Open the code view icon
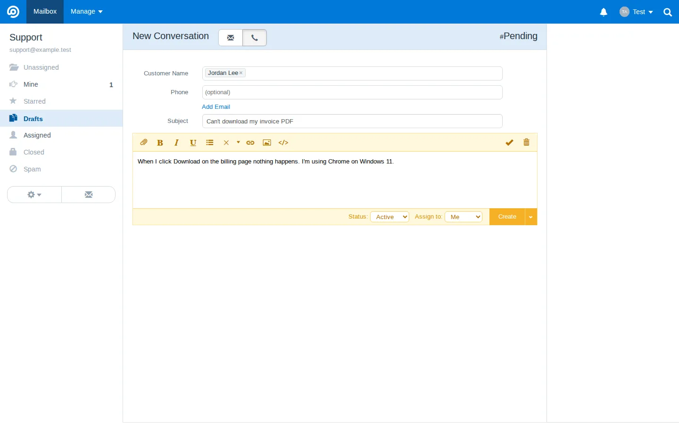 click(x=283, y=143)
